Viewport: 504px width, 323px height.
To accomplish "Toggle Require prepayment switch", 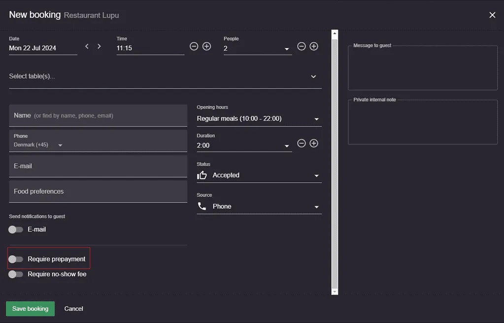I will (x=16, y=259).
